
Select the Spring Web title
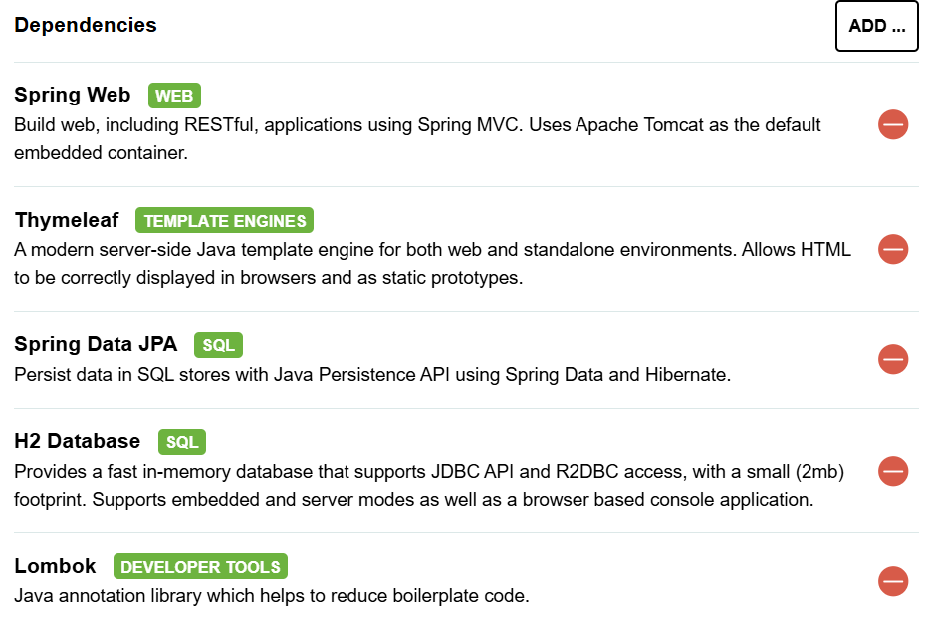[x=72, y=96]
